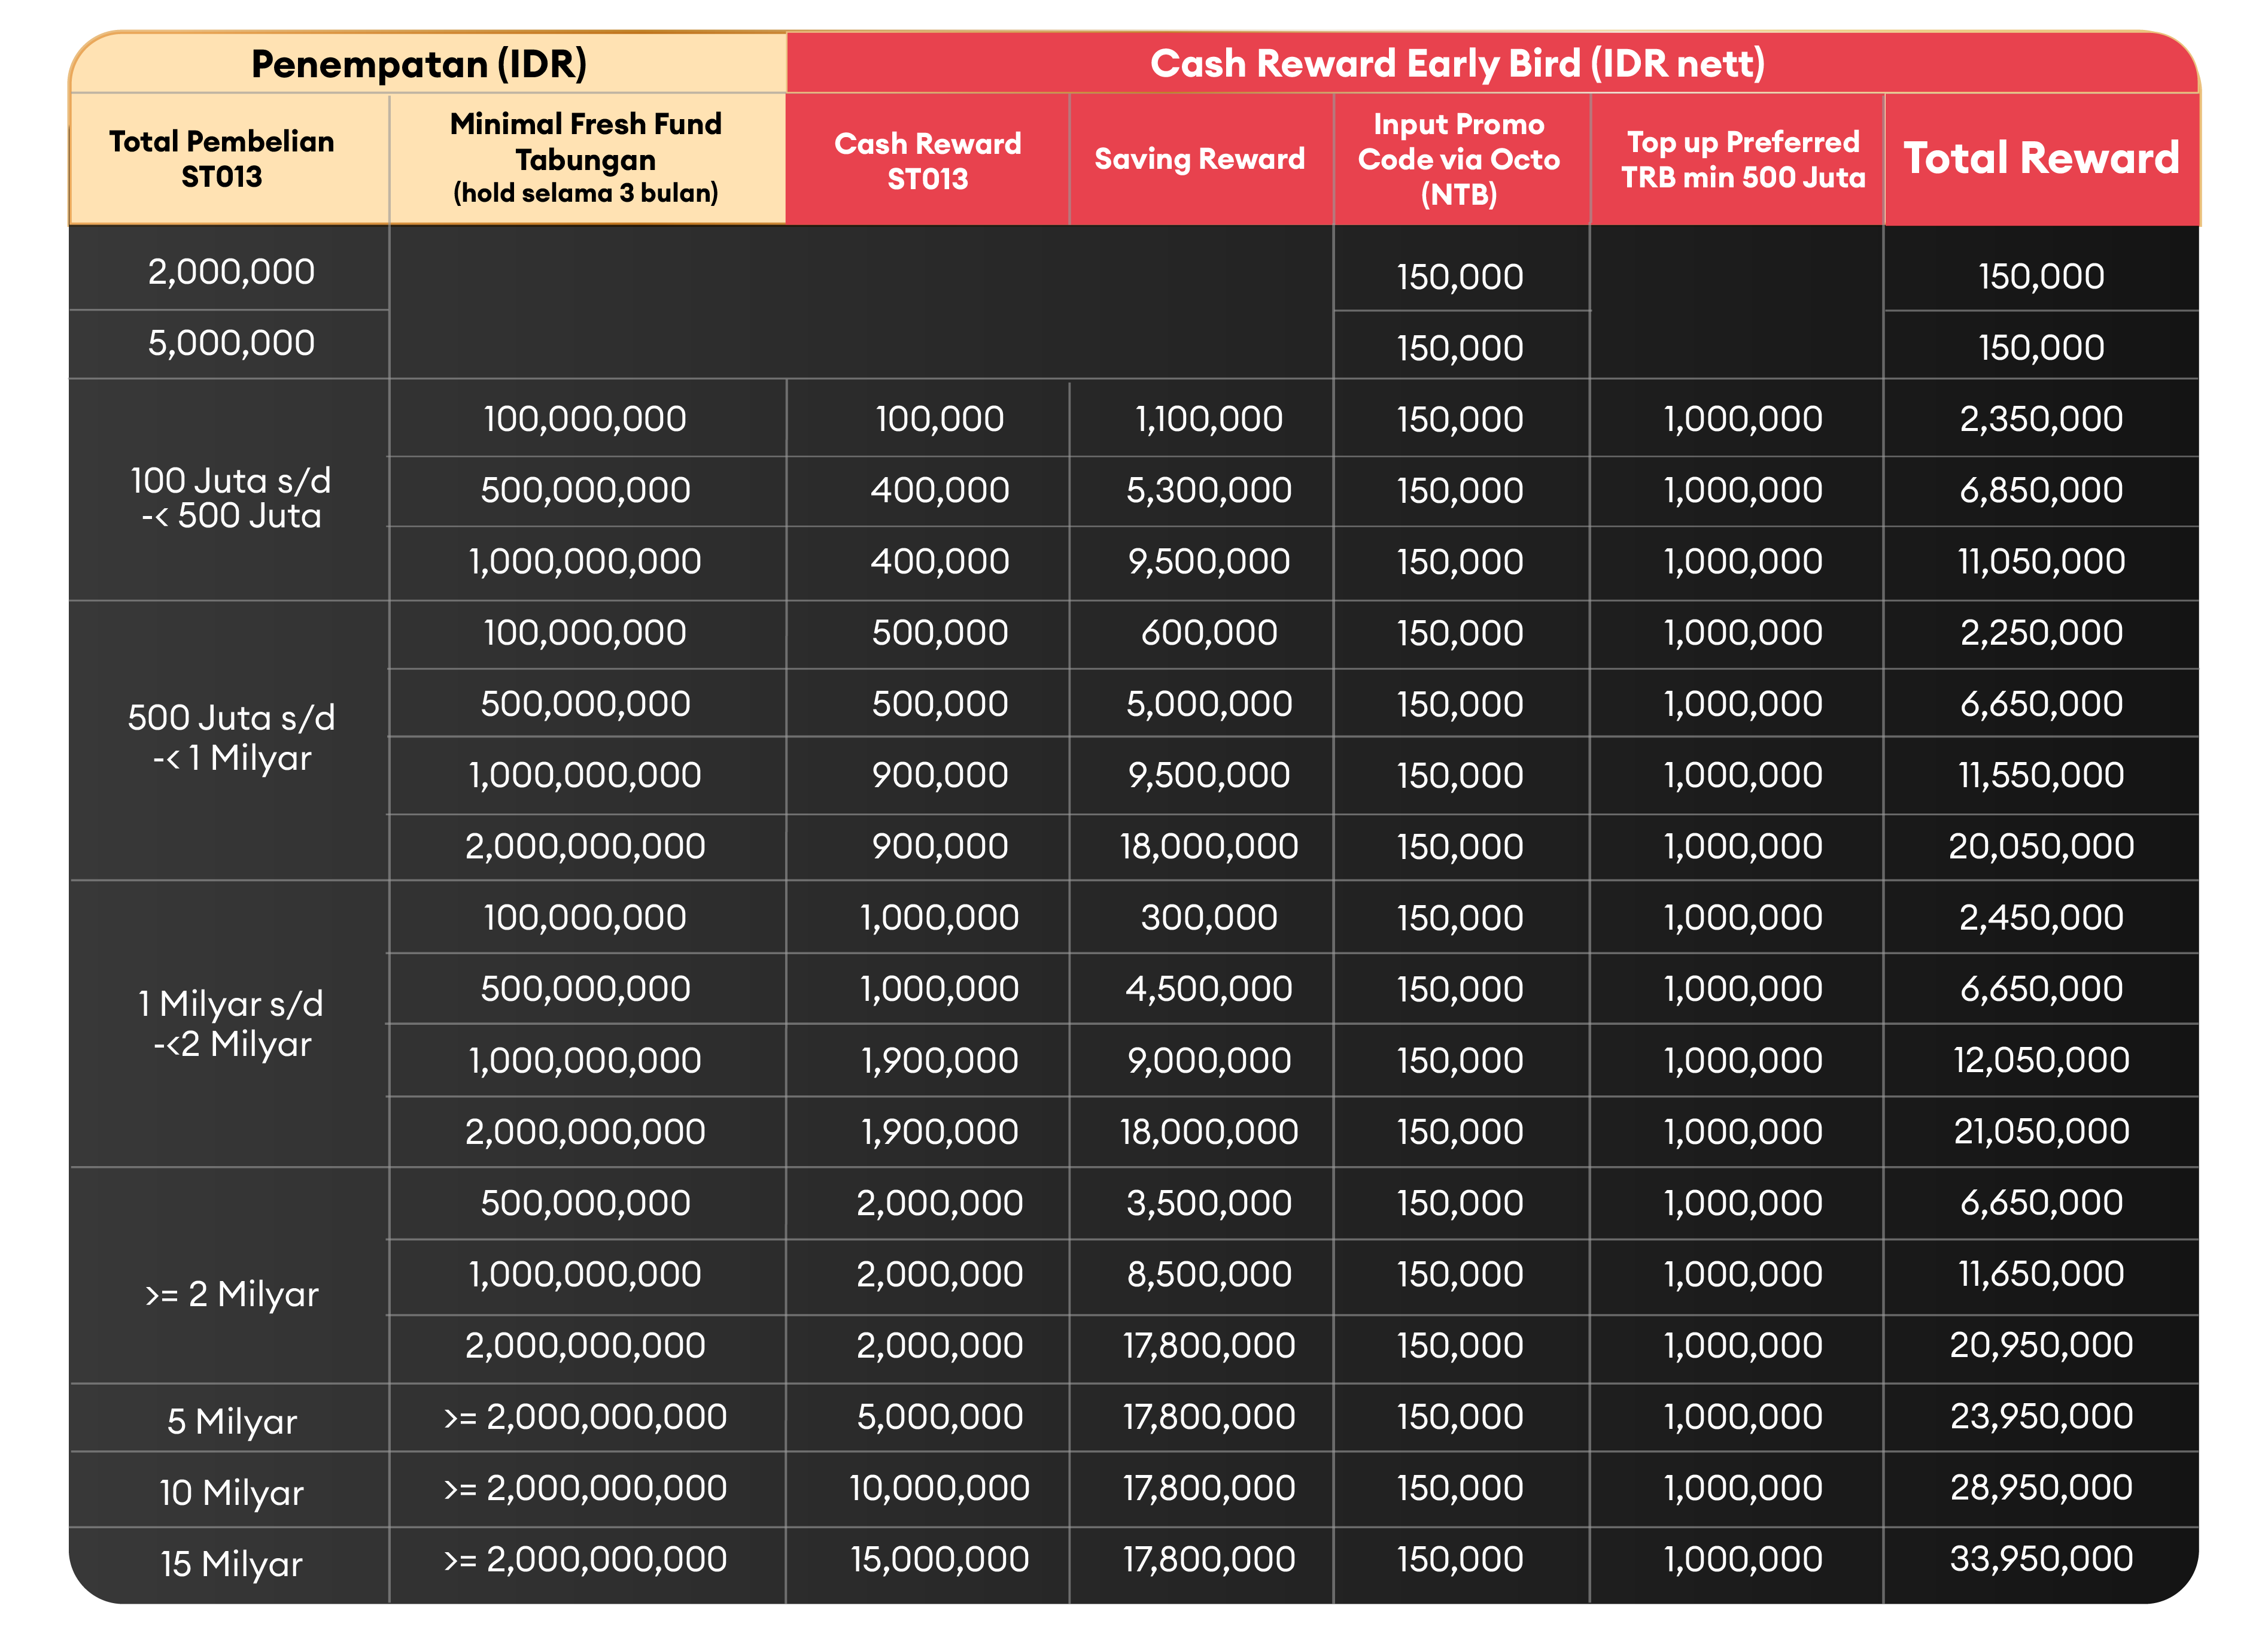The image size is (2268, 1636).
Task: Click total reward '150,000' in 5,000,000 row
Action: pos(2041,347)
